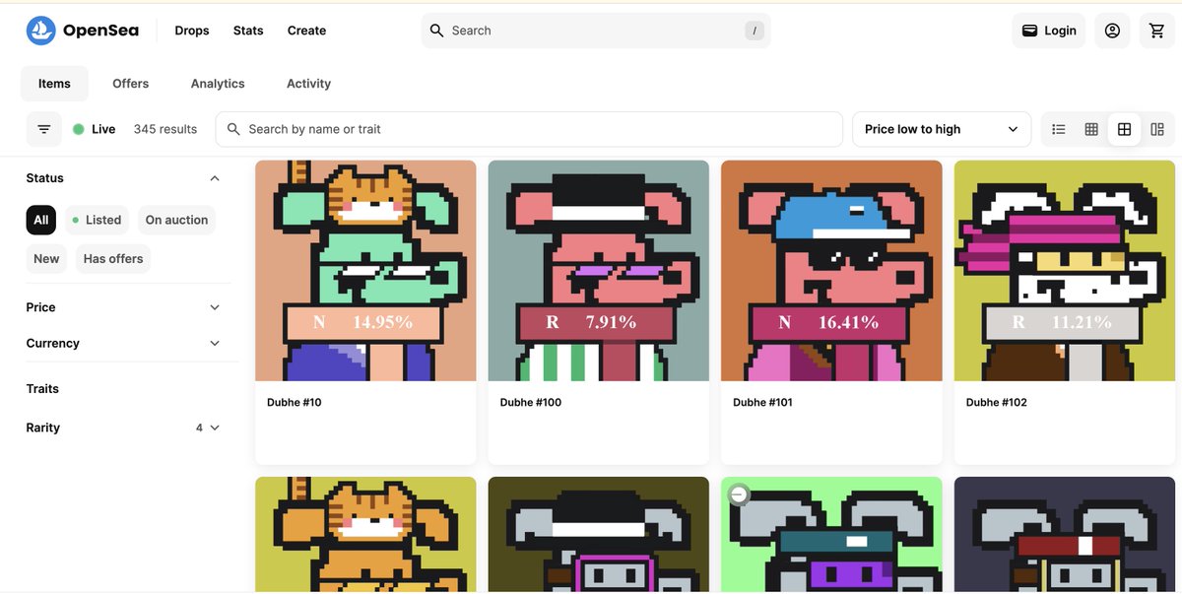Click the Login button

pos(1049,31)
